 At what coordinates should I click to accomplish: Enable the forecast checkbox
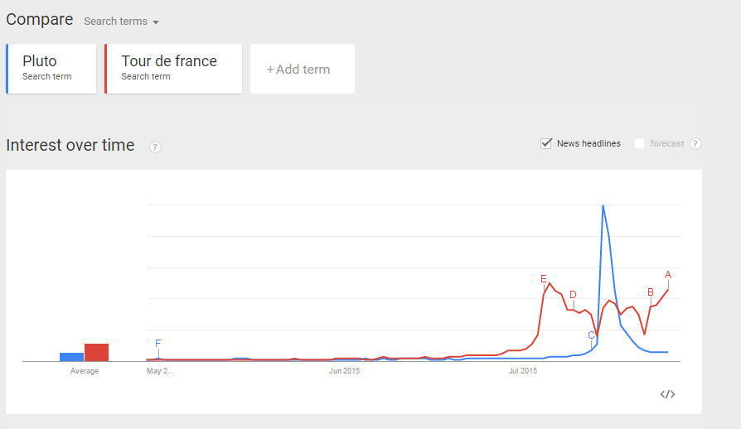639,143
